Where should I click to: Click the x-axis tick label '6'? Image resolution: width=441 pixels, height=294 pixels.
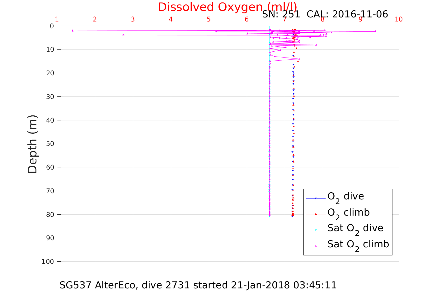(246, 19)
